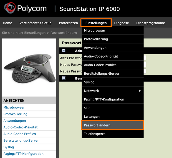Expand the second password section

coord(64,78)
